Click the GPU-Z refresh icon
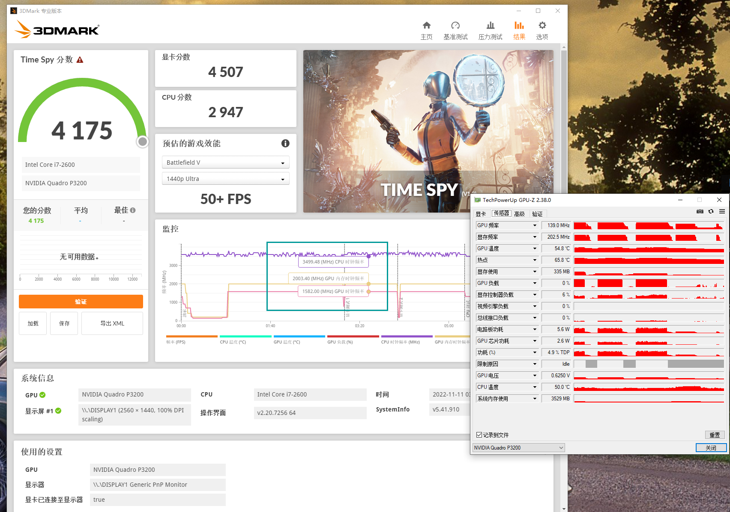This screenshot has height=512, width=730. tap(711, 211)
